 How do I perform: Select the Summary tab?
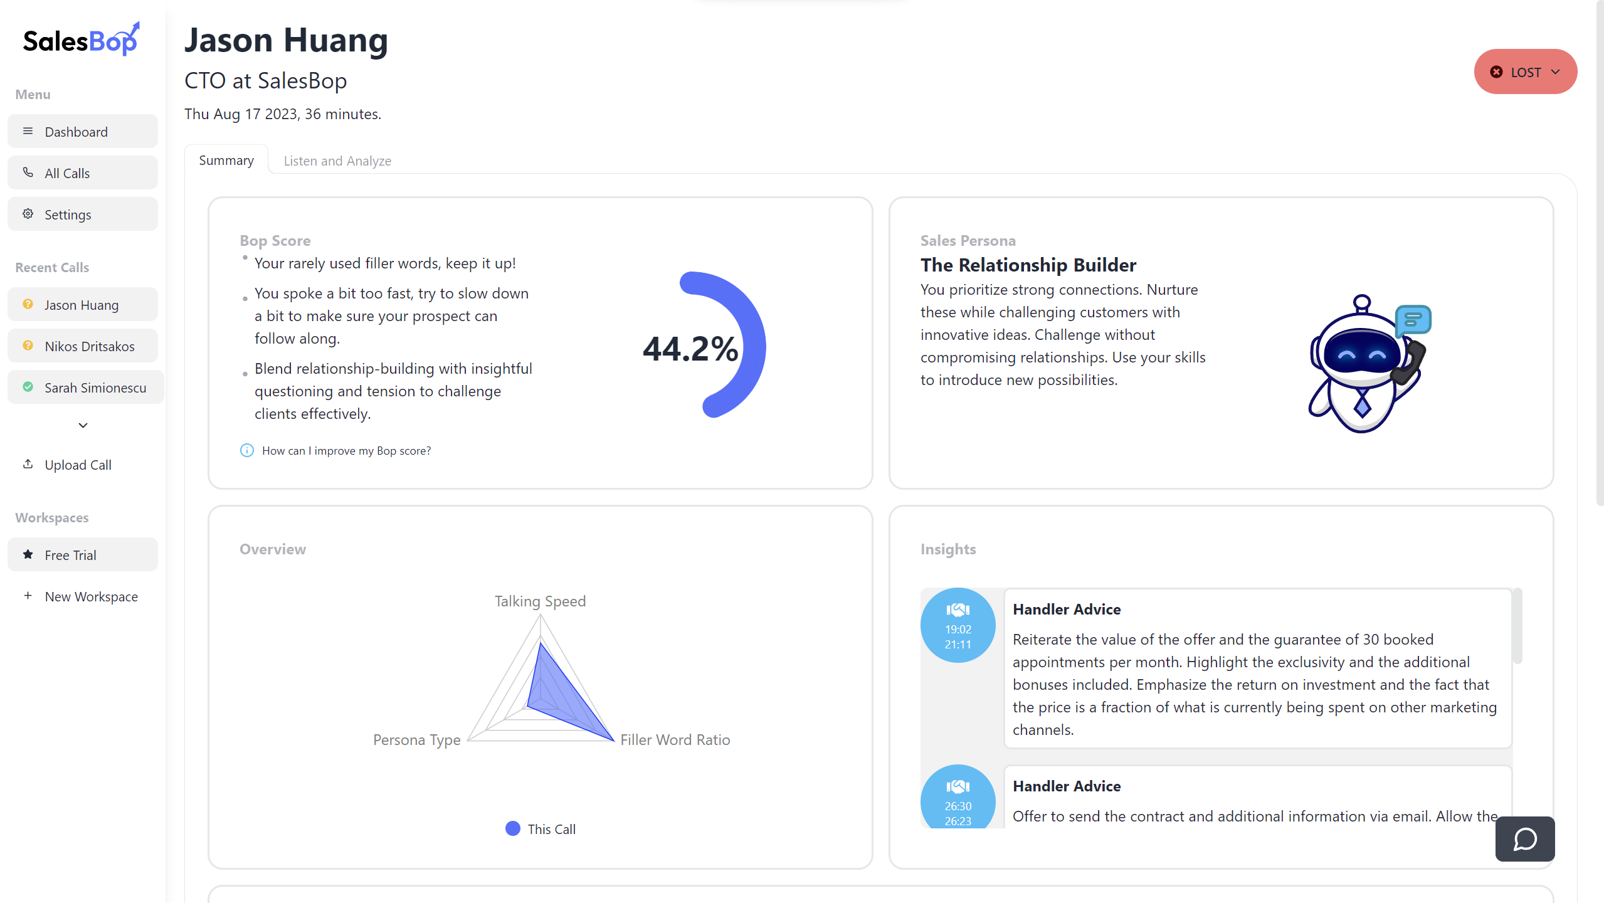point(226,160)
